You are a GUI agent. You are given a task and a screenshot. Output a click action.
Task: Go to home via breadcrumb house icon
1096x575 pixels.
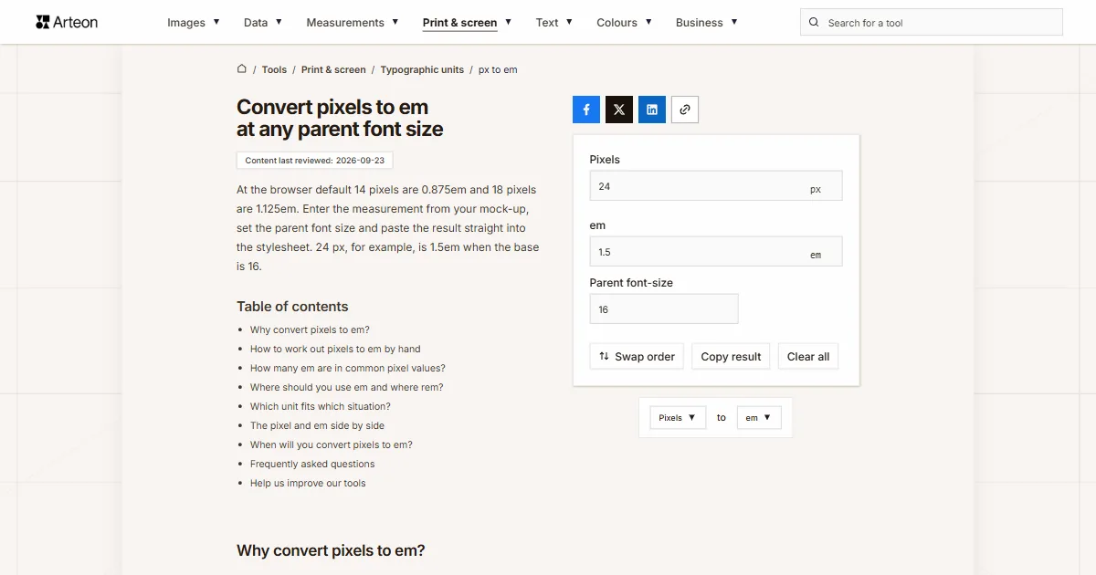click(242, 68)
